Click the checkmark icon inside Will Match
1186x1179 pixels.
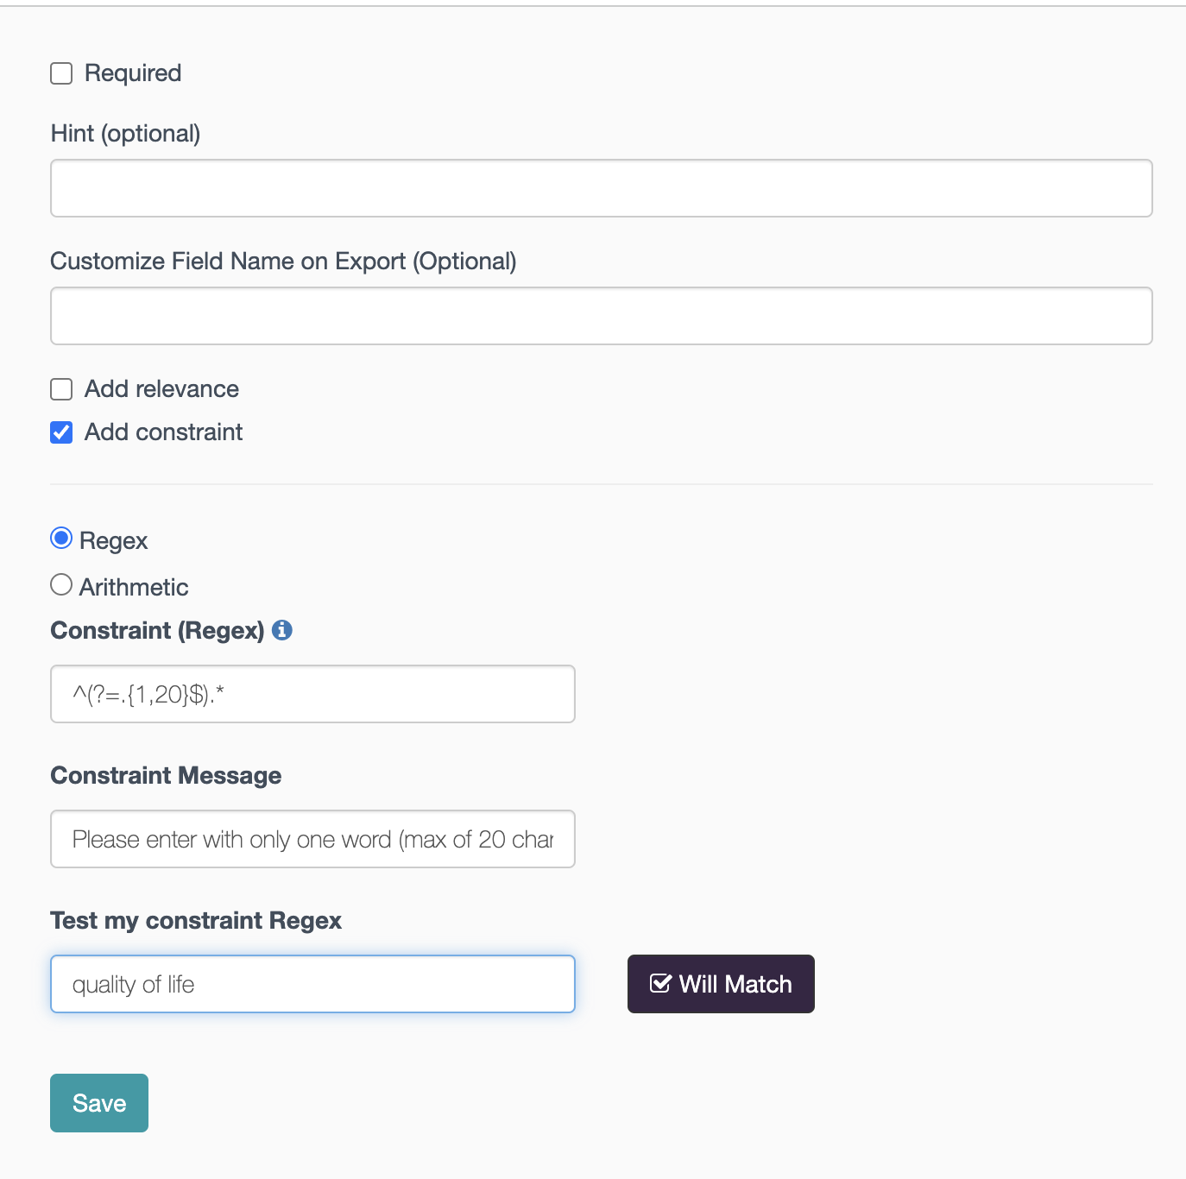660,983
